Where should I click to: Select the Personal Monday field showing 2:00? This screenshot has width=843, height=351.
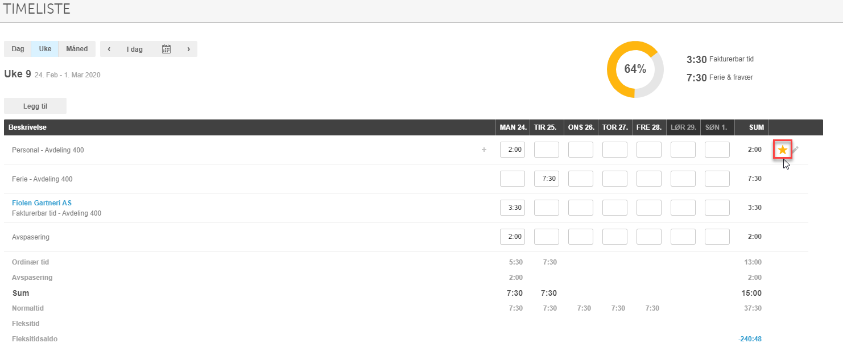[x=513, y=150]
